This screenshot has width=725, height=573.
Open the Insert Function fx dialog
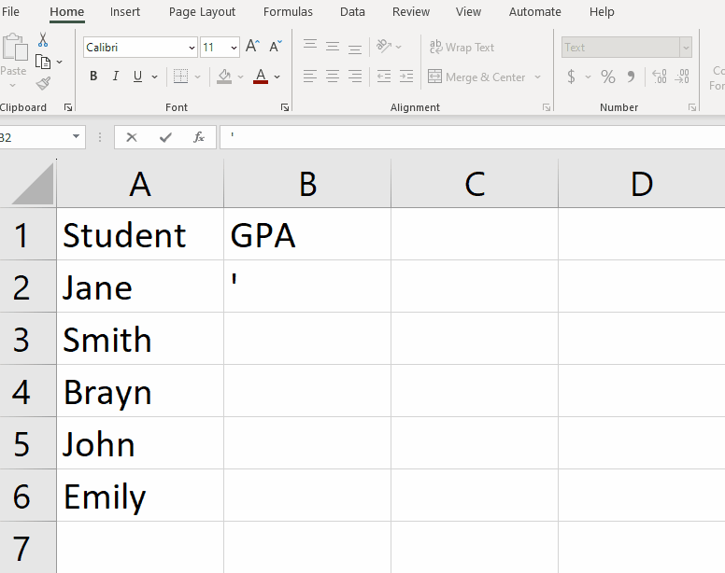coord(199,137)
